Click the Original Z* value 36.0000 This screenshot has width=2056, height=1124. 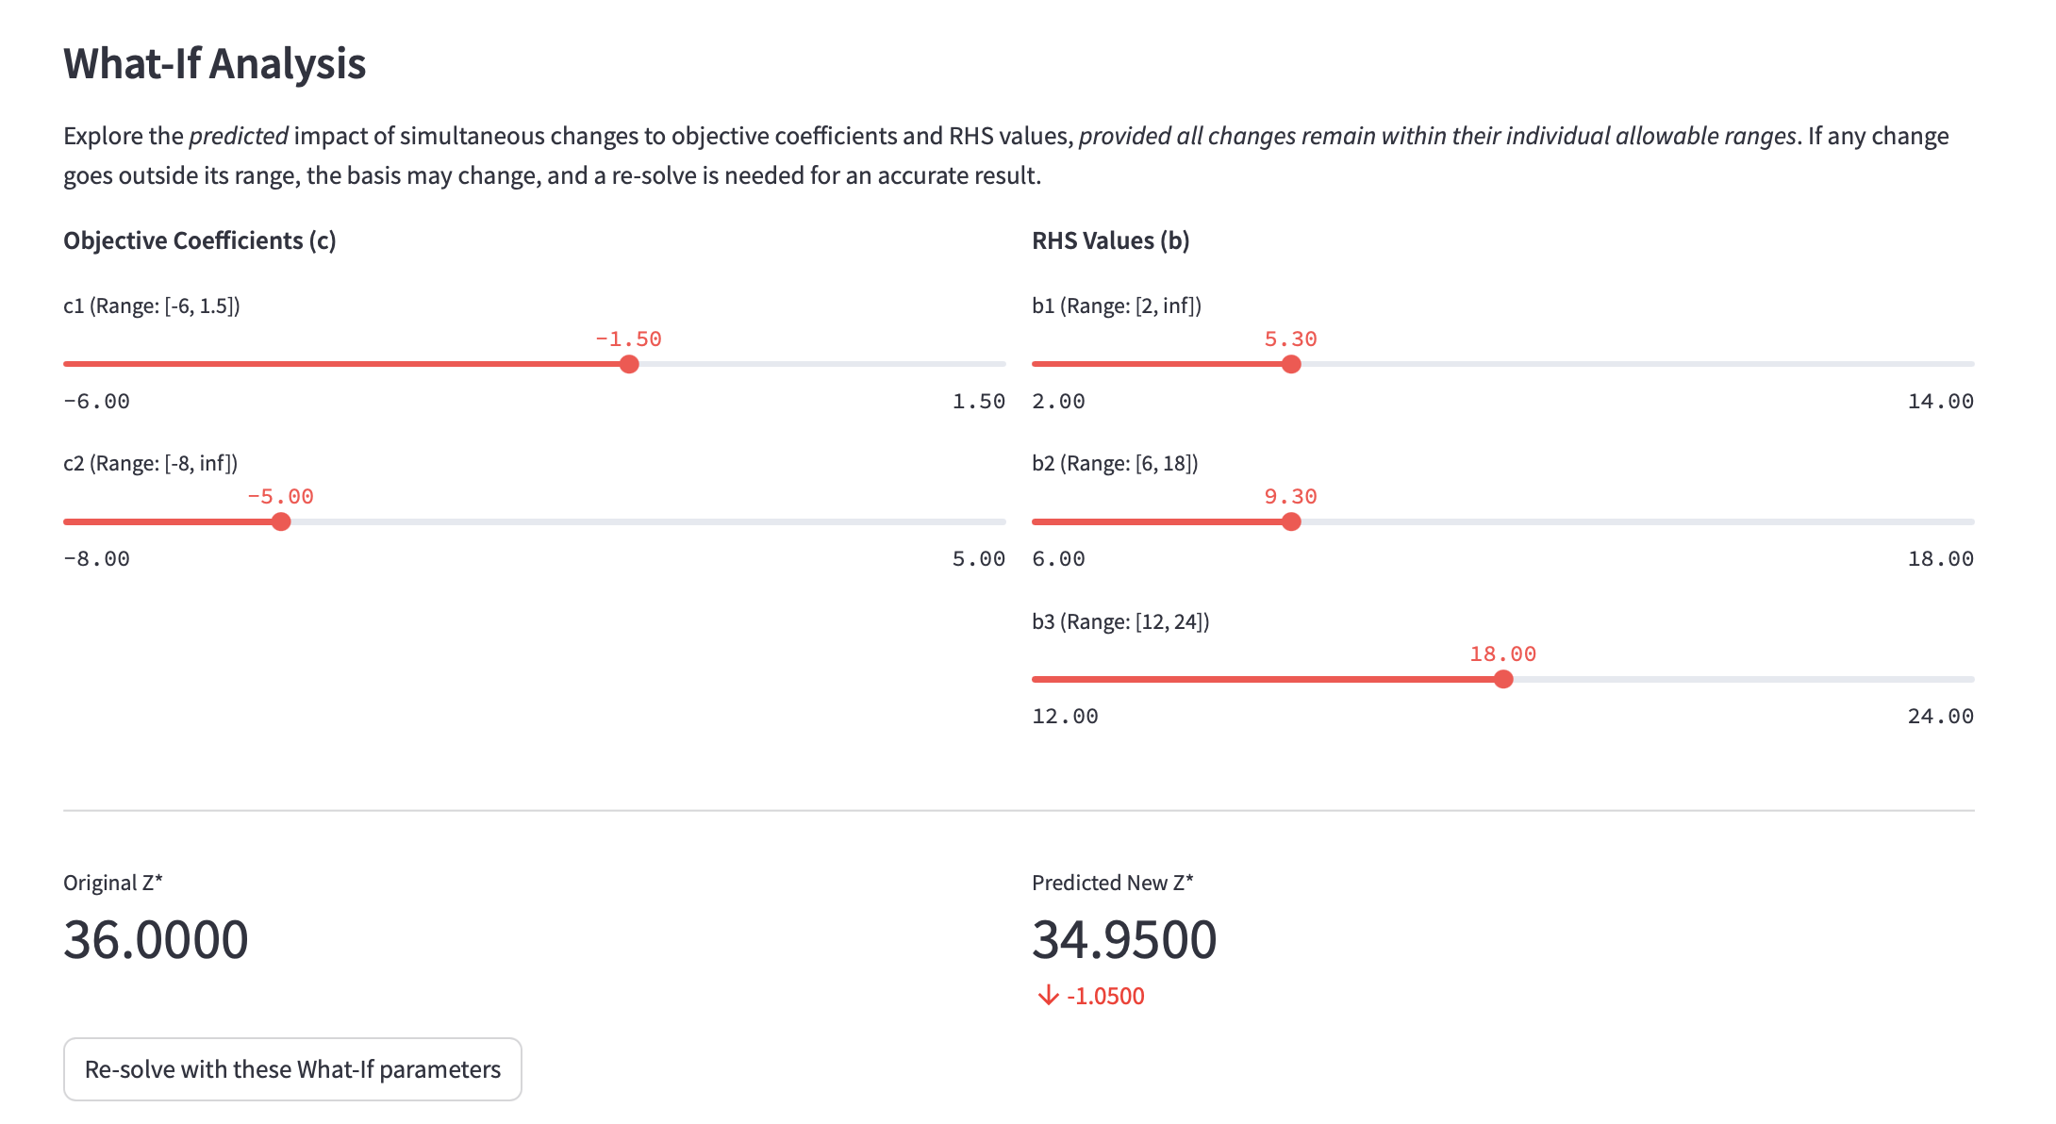[x=156, y=939]
